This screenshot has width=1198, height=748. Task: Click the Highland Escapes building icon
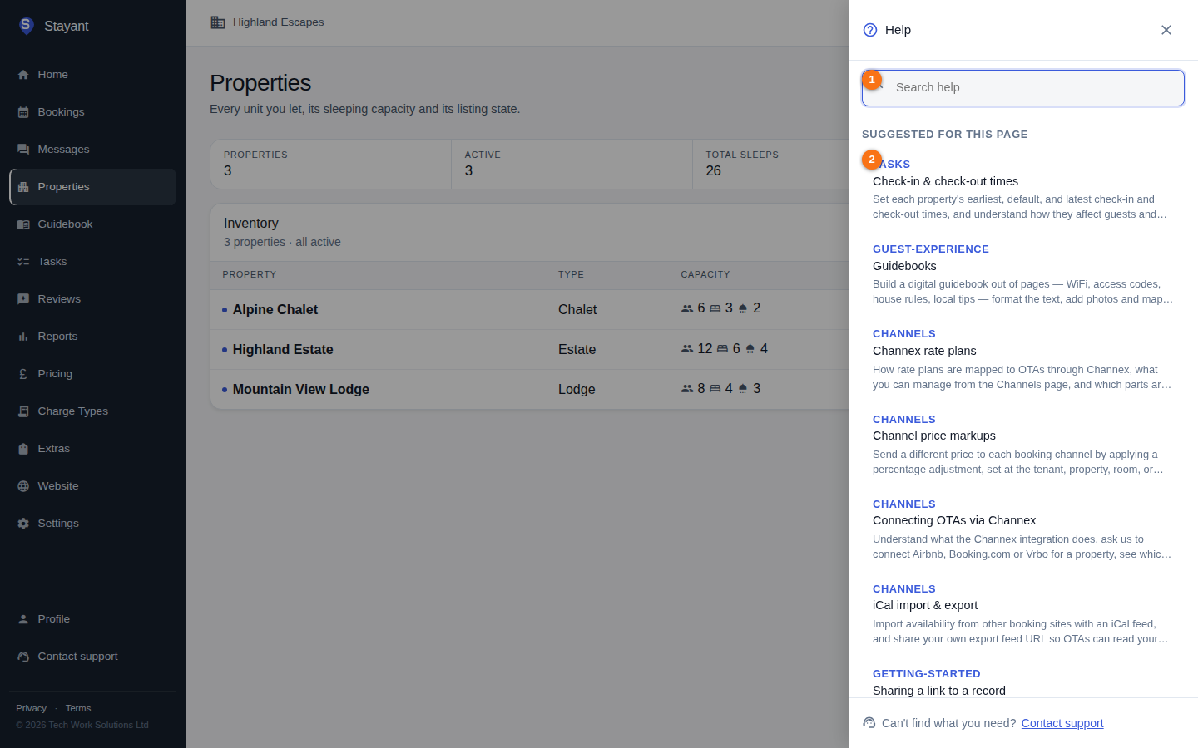coord(218,22)
